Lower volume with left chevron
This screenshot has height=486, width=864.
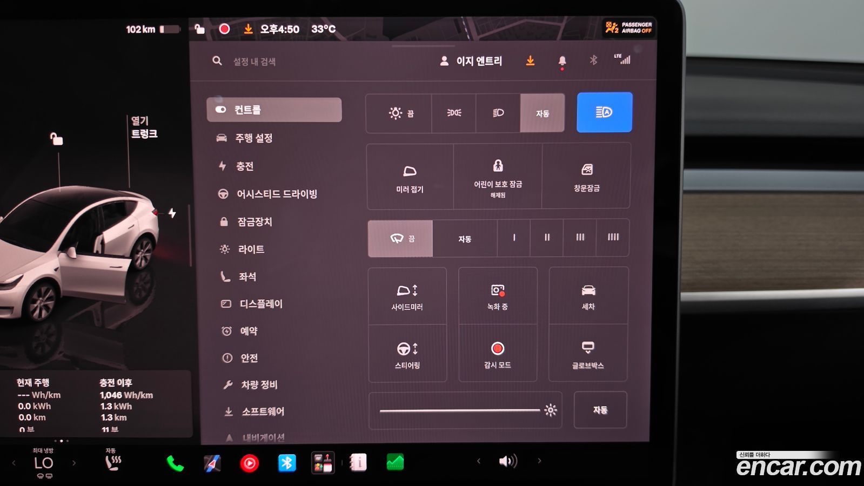478,461
